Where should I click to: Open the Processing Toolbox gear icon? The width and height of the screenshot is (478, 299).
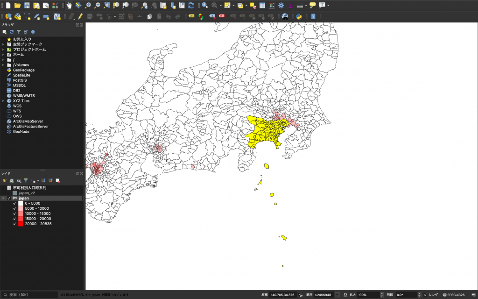coord(281,5)
